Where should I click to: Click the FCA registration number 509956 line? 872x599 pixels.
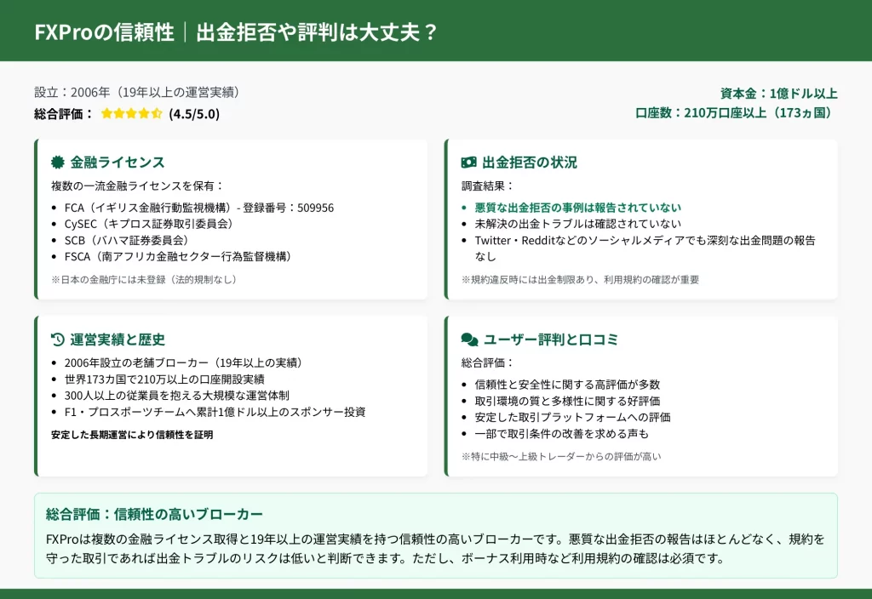tap(198, 208)
